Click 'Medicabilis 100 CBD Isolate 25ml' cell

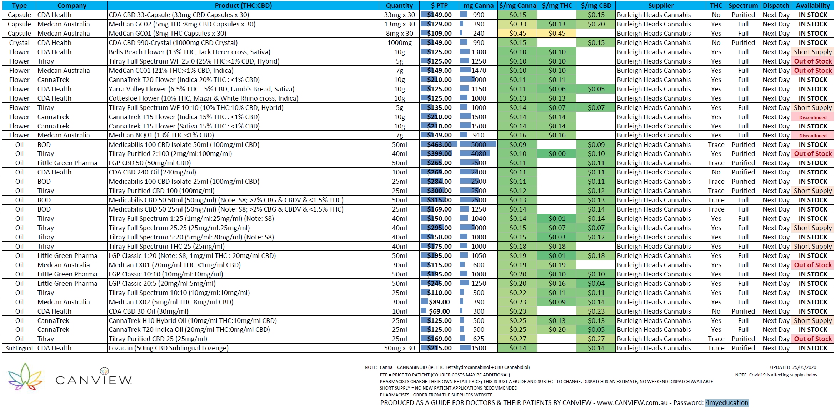243,182
